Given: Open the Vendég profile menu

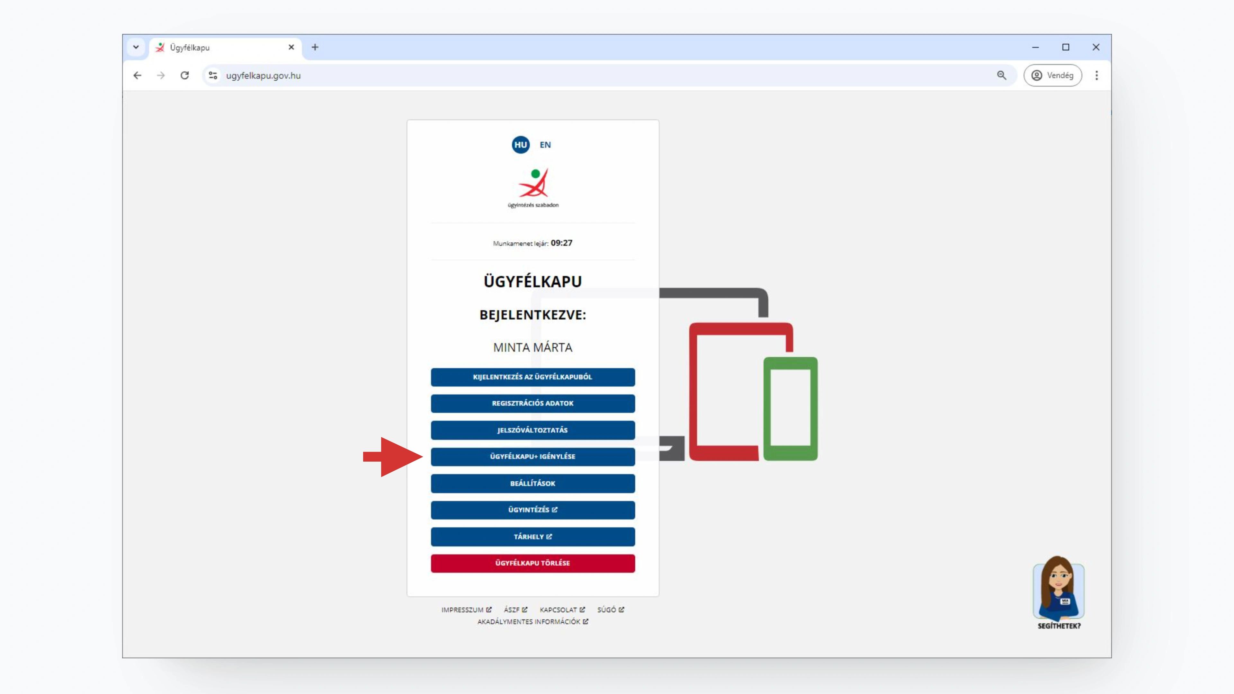Looking at the screenshot, I should (x=1052, y=75).
